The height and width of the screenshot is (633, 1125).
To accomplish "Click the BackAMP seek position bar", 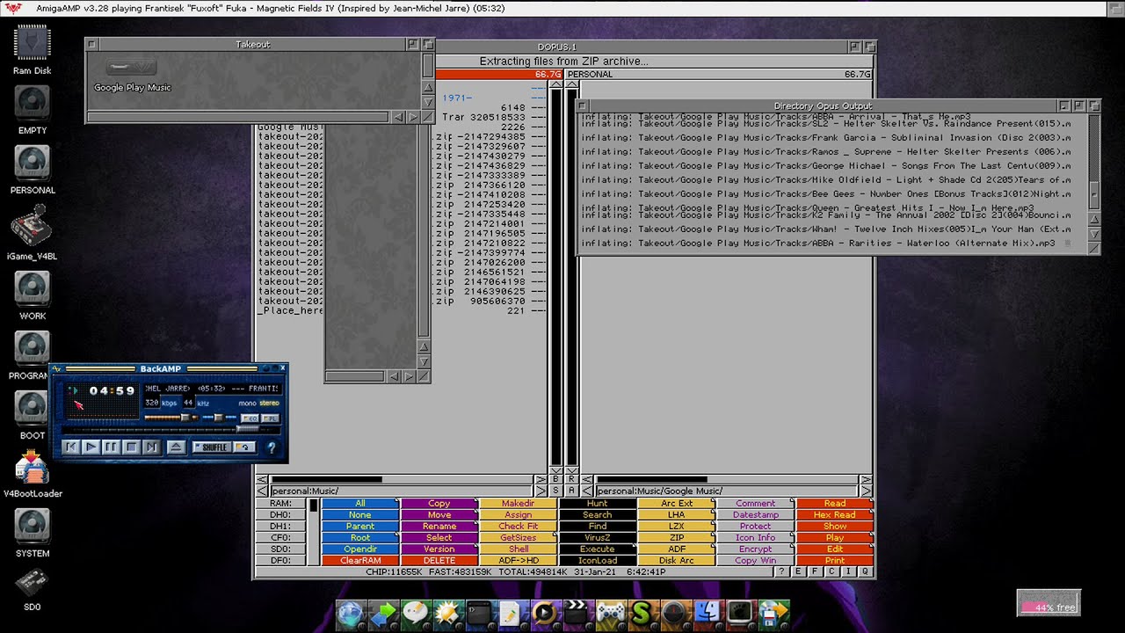I will point(172,429).
